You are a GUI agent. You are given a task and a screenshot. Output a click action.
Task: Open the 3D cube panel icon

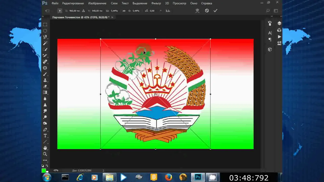pos(270,50)
